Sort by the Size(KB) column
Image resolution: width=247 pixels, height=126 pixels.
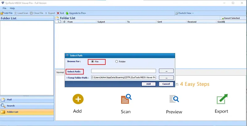coord(231,22)
